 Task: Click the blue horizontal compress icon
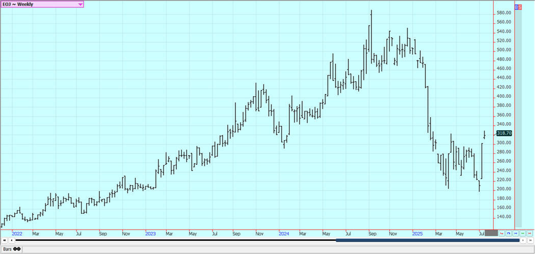click(516, 234)
